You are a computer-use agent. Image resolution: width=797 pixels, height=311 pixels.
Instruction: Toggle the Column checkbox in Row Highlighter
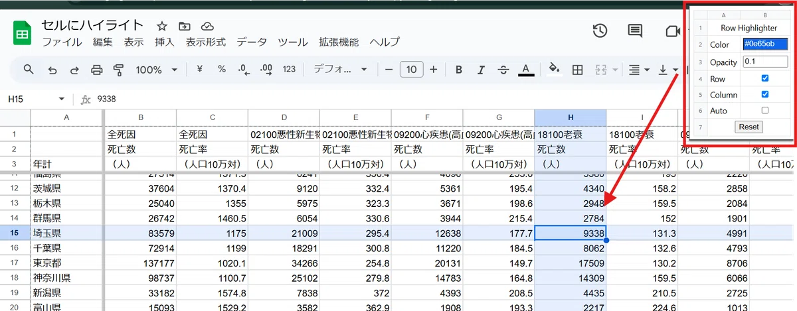click(x=765, y=94)
